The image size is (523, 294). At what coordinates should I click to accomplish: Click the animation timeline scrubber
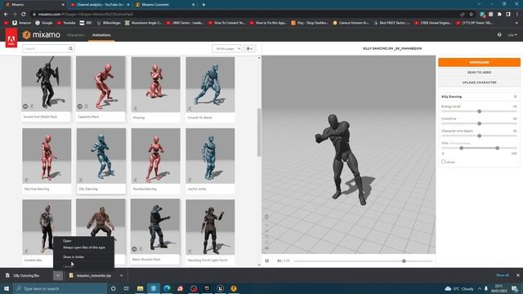pos(404,261)
